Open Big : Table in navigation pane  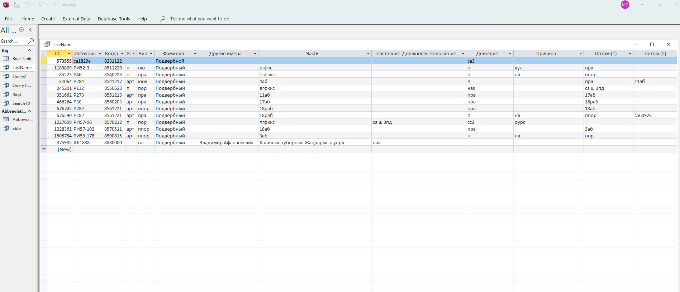click(18, 58)
